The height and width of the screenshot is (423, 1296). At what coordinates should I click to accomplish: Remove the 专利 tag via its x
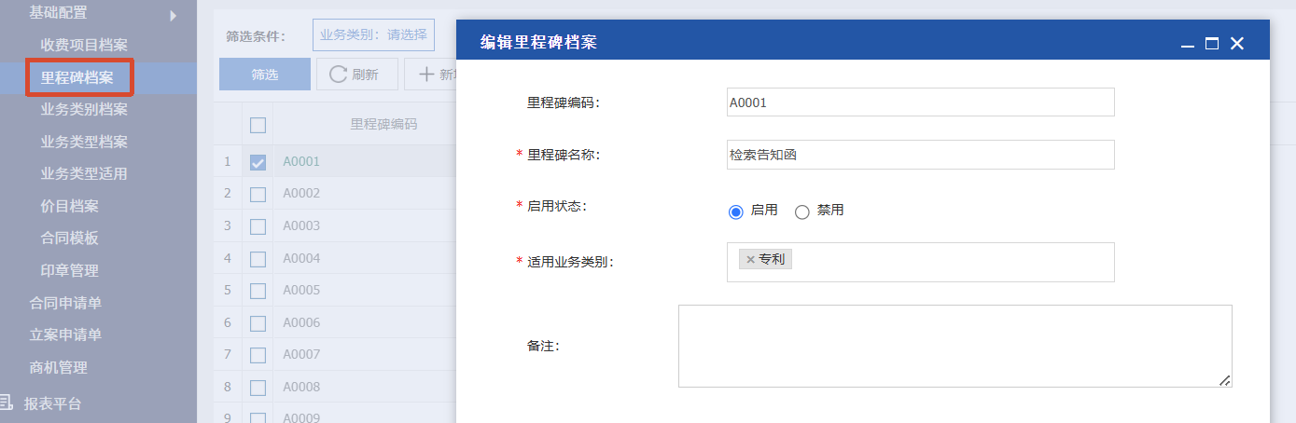[x=750, y=260]
